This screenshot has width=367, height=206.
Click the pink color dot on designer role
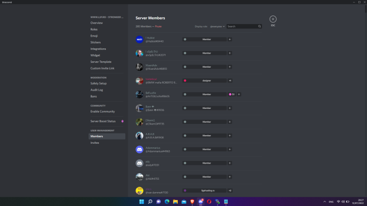click(185, 80)
